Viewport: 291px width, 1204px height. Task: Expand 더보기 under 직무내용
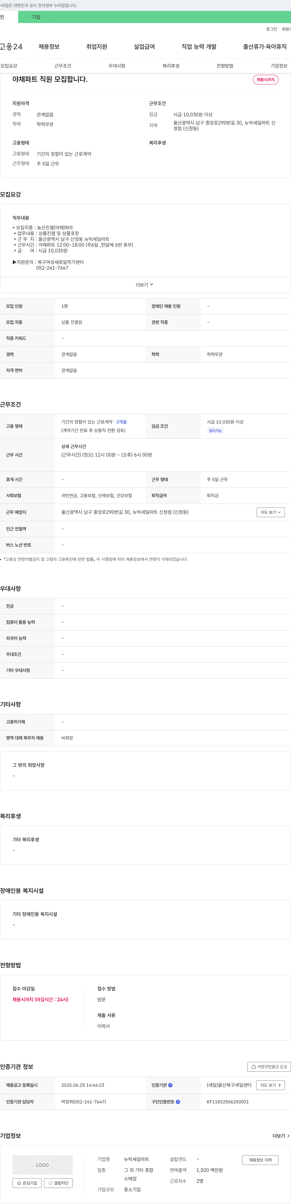pyautogui.click(x=145, y=285)
